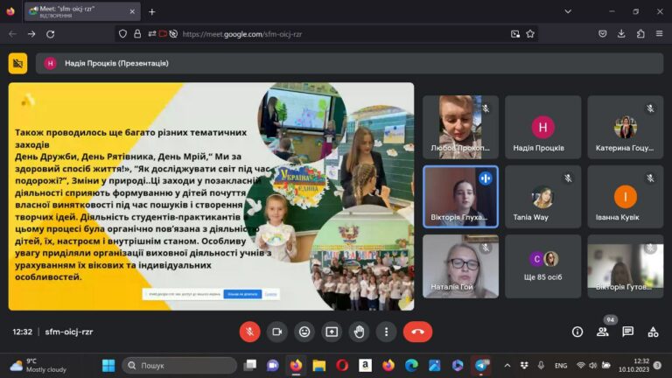
Task: Open a new browser tab
Action: (x=151, y=12)
